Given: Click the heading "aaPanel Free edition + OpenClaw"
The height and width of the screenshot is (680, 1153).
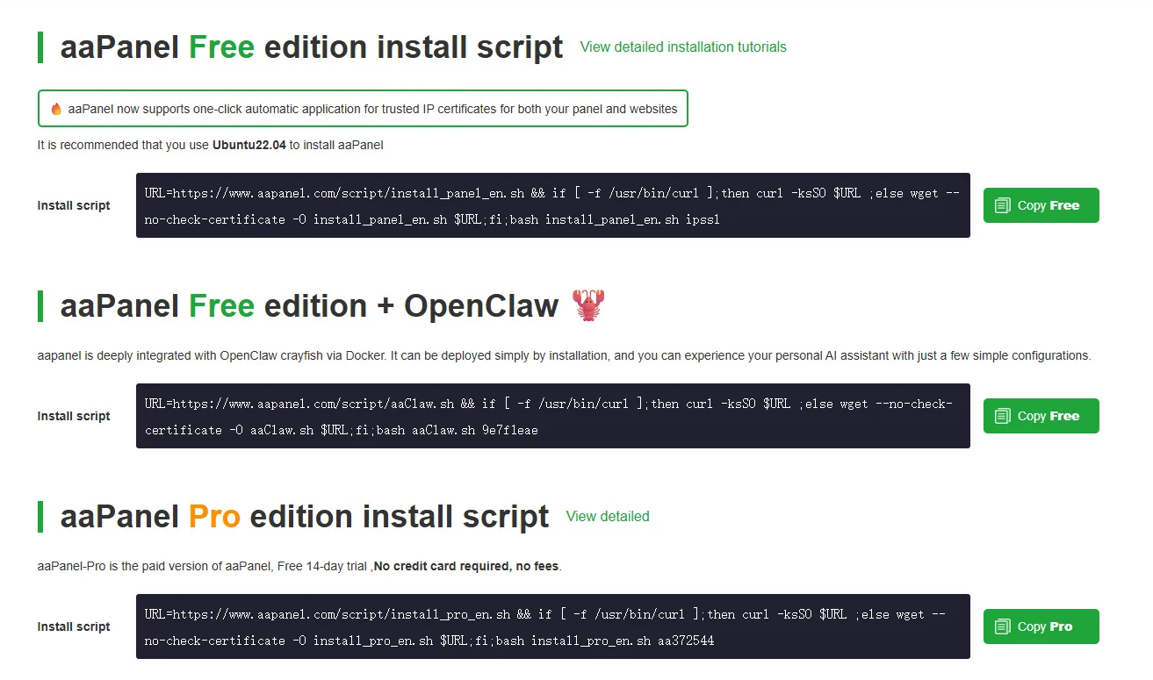Looking at the screenshot, I should 309,306.
